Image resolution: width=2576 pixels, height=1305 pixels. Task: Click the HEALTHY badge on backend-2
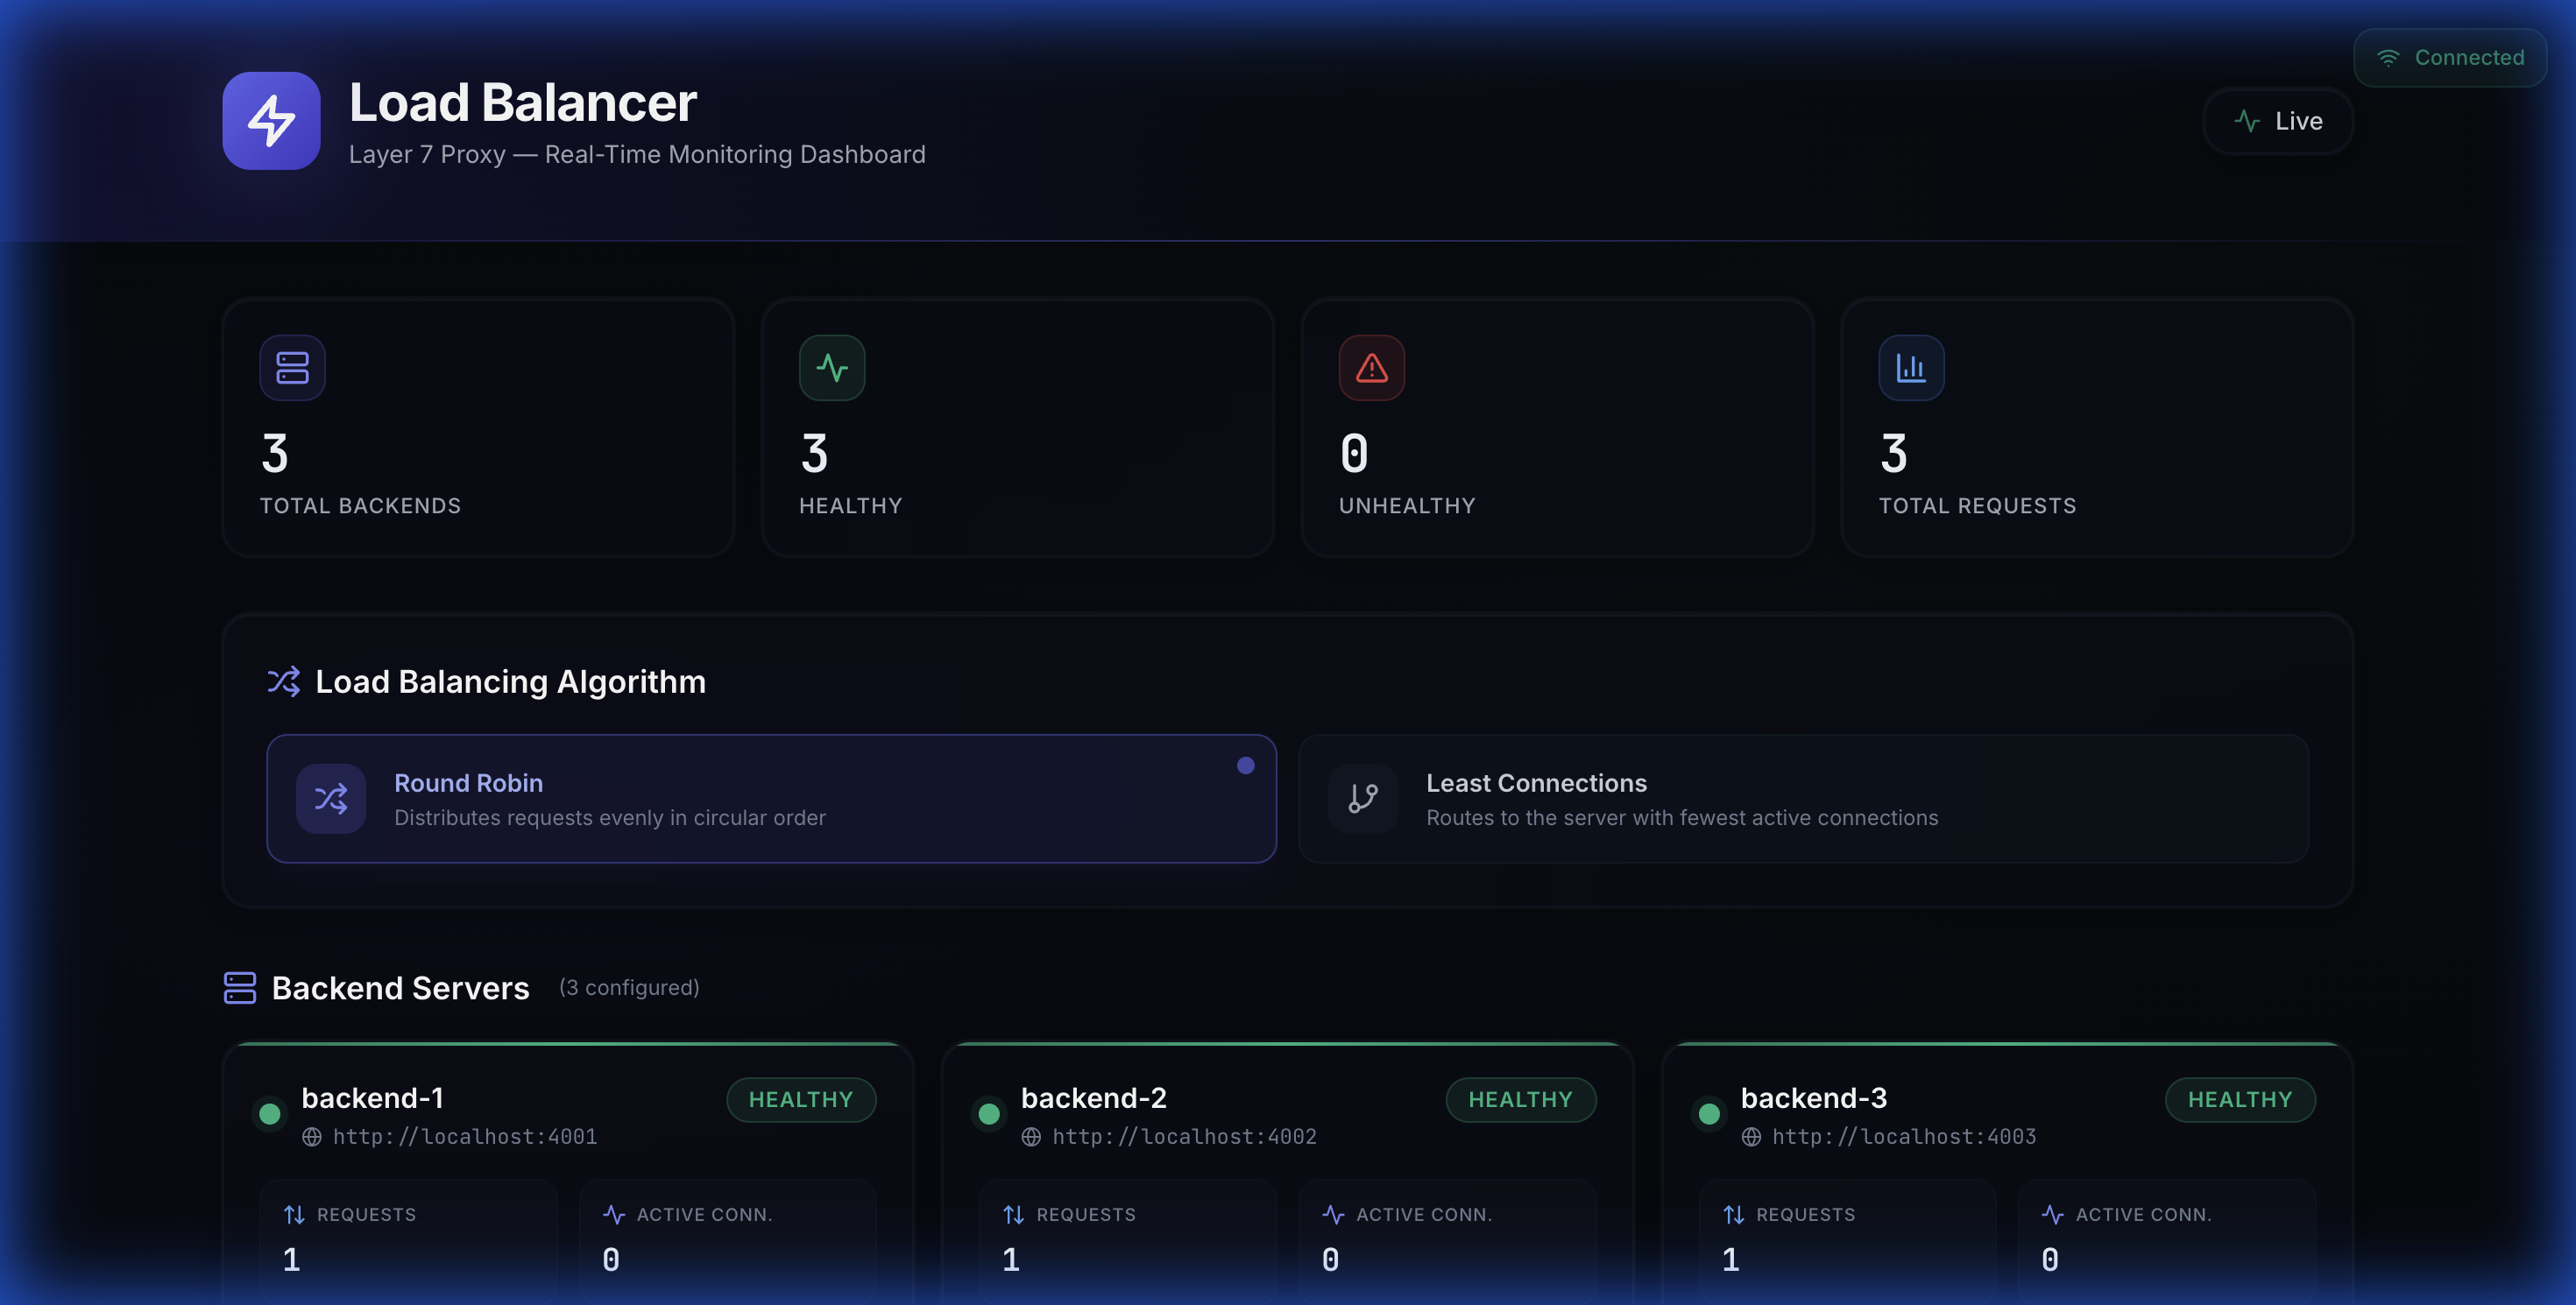(x=1520, y=1099)
